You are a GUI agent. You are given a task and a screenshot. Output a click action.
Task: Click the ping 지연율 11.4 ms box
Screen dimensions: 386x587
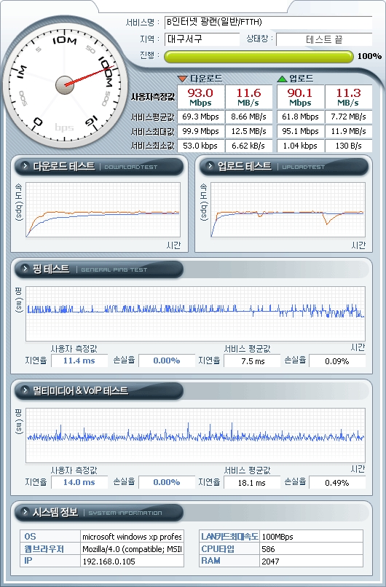[79, 361]
